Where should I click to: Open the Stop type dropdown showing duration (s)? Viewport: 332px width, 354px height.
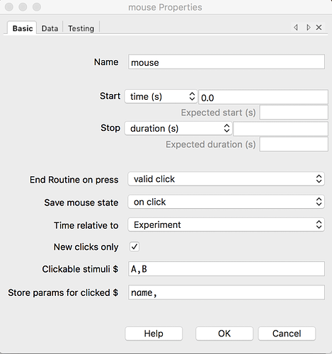(178, 128)
